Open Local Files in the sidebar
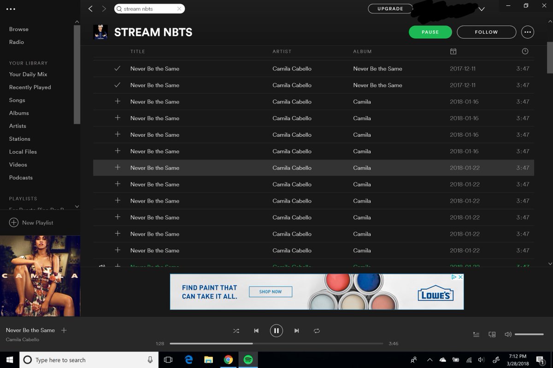The height and width of the screenshot is (368, 553). tap(23, 151)
